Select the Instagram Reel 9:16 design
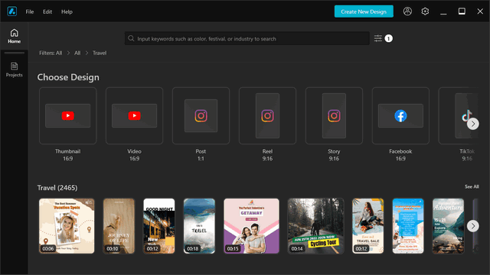The image size is (490, 275). 267,115
